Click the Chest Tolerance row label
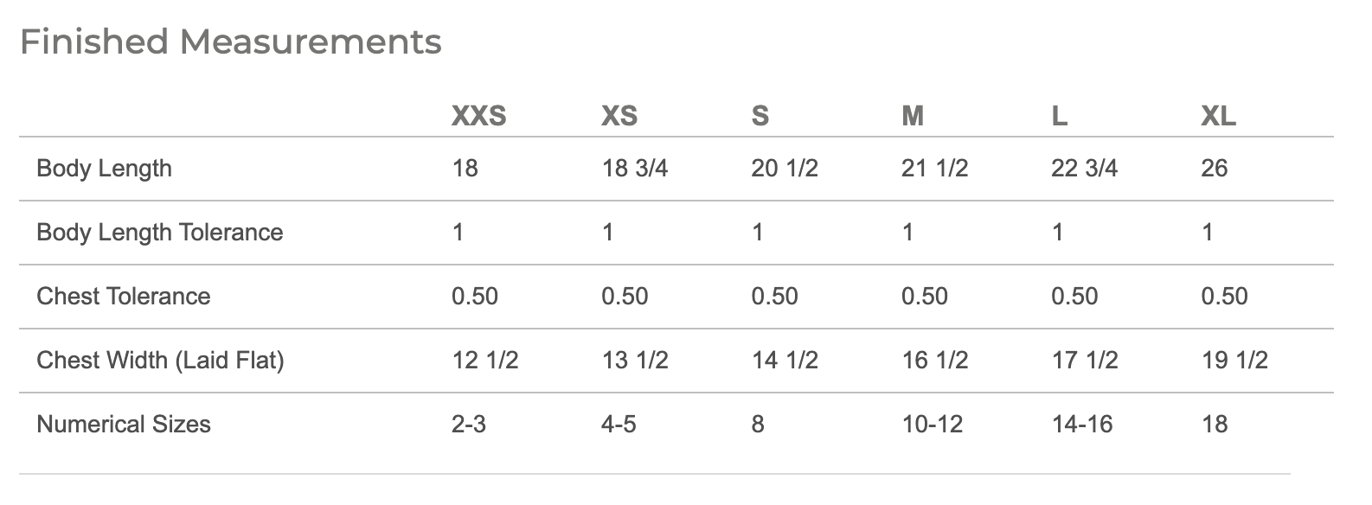 point(123,296)
